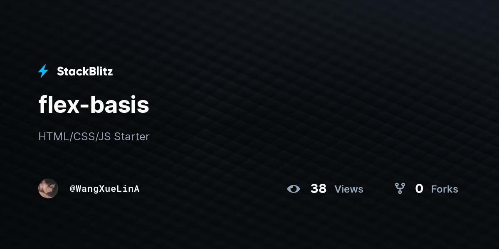Open the WangXueLinA profile avatar
The height and width of the screenshot is (249, 499).
(x=48, y=188)
